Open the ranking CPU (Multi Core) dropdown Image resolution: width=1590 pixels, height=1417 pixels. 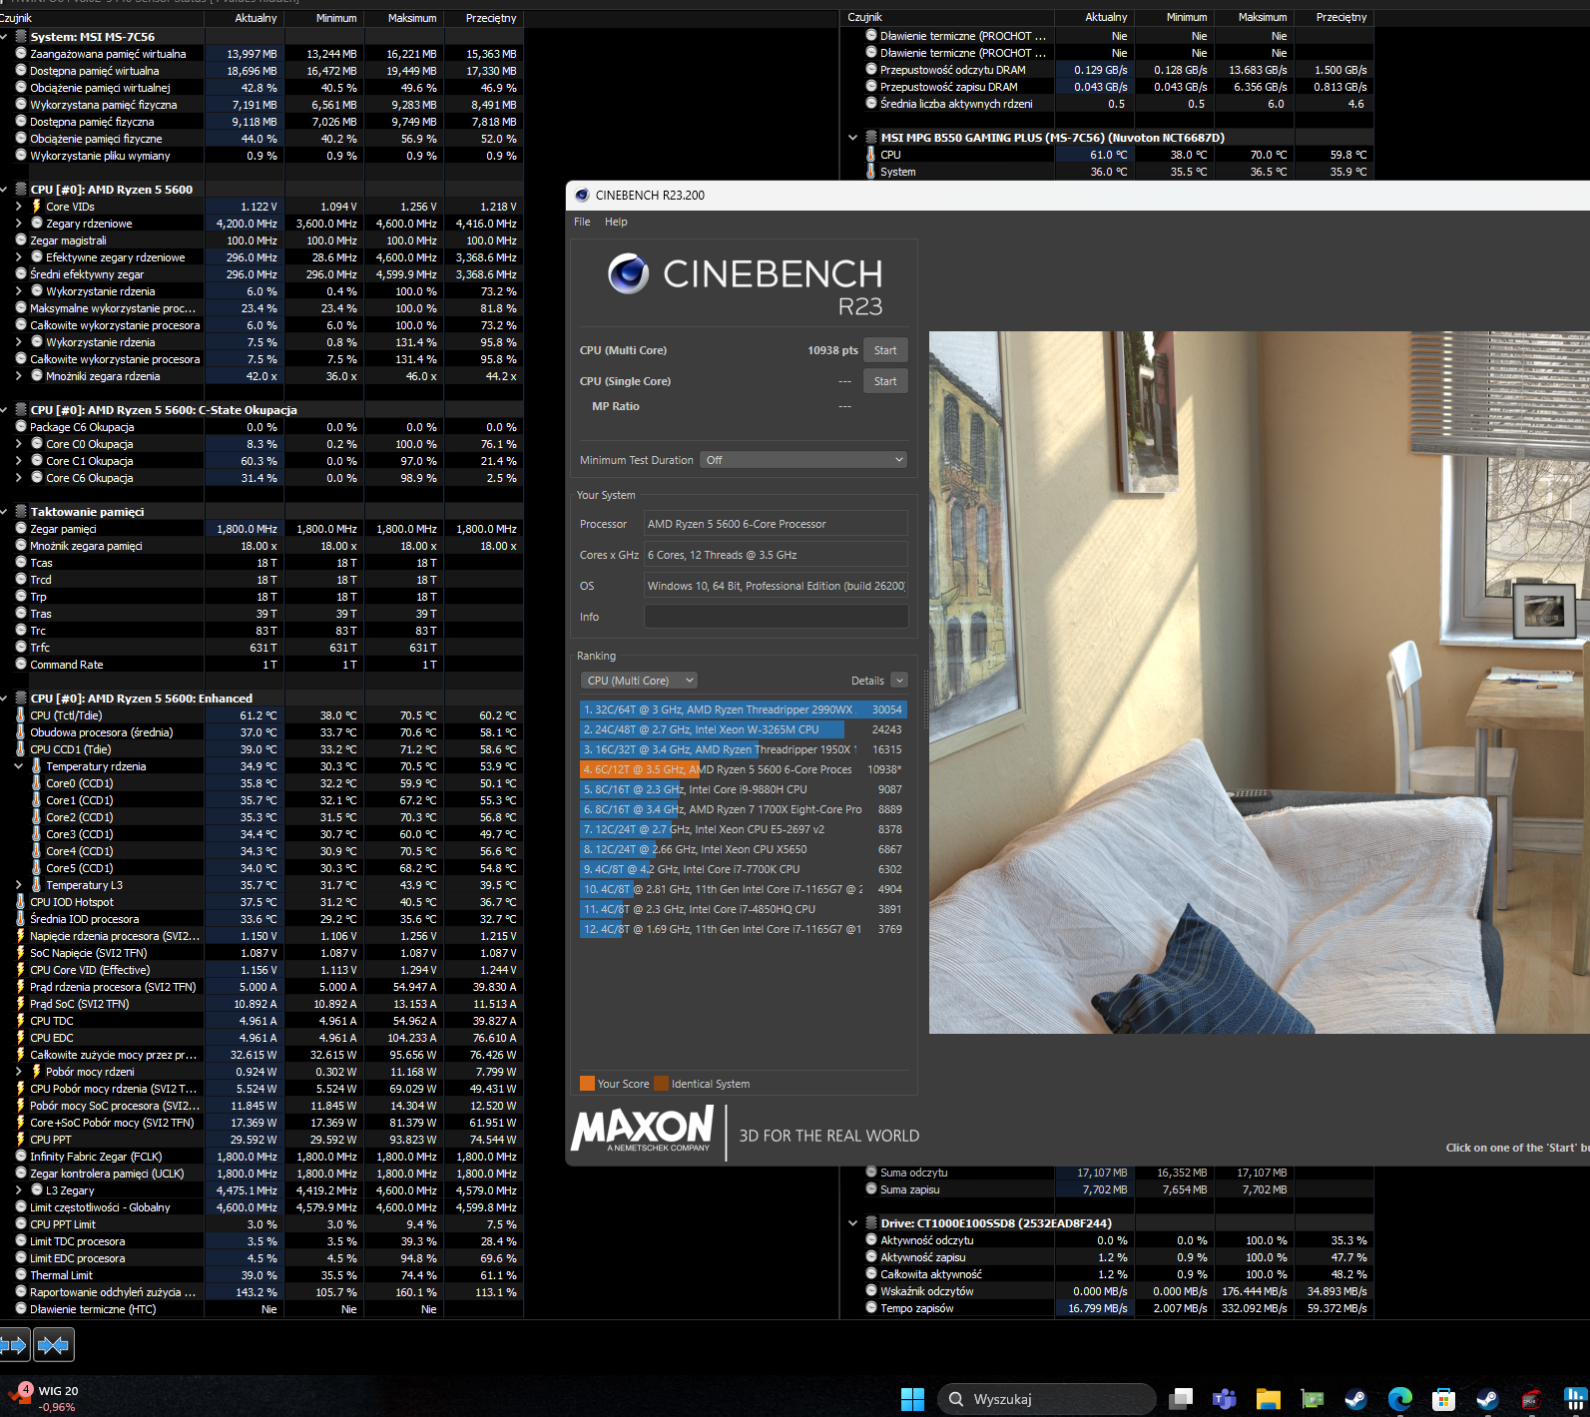point(639,681)
